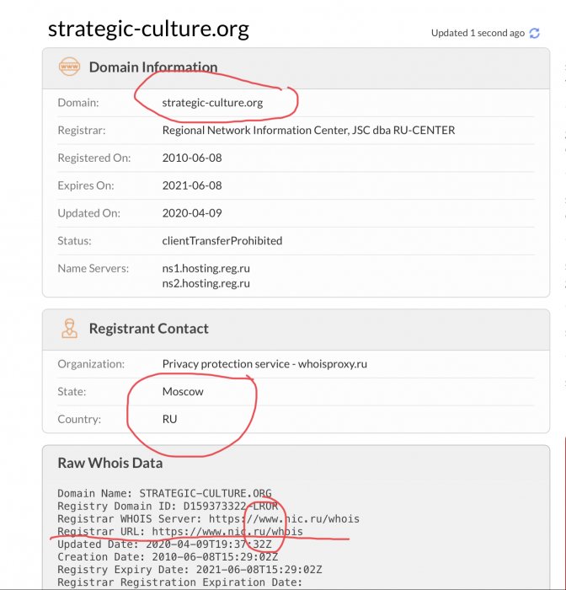Image resolution: width=566 pixels, height=590 pixels.
Task: Click the Registry Expiry Date line
Action: pos(190,570)
